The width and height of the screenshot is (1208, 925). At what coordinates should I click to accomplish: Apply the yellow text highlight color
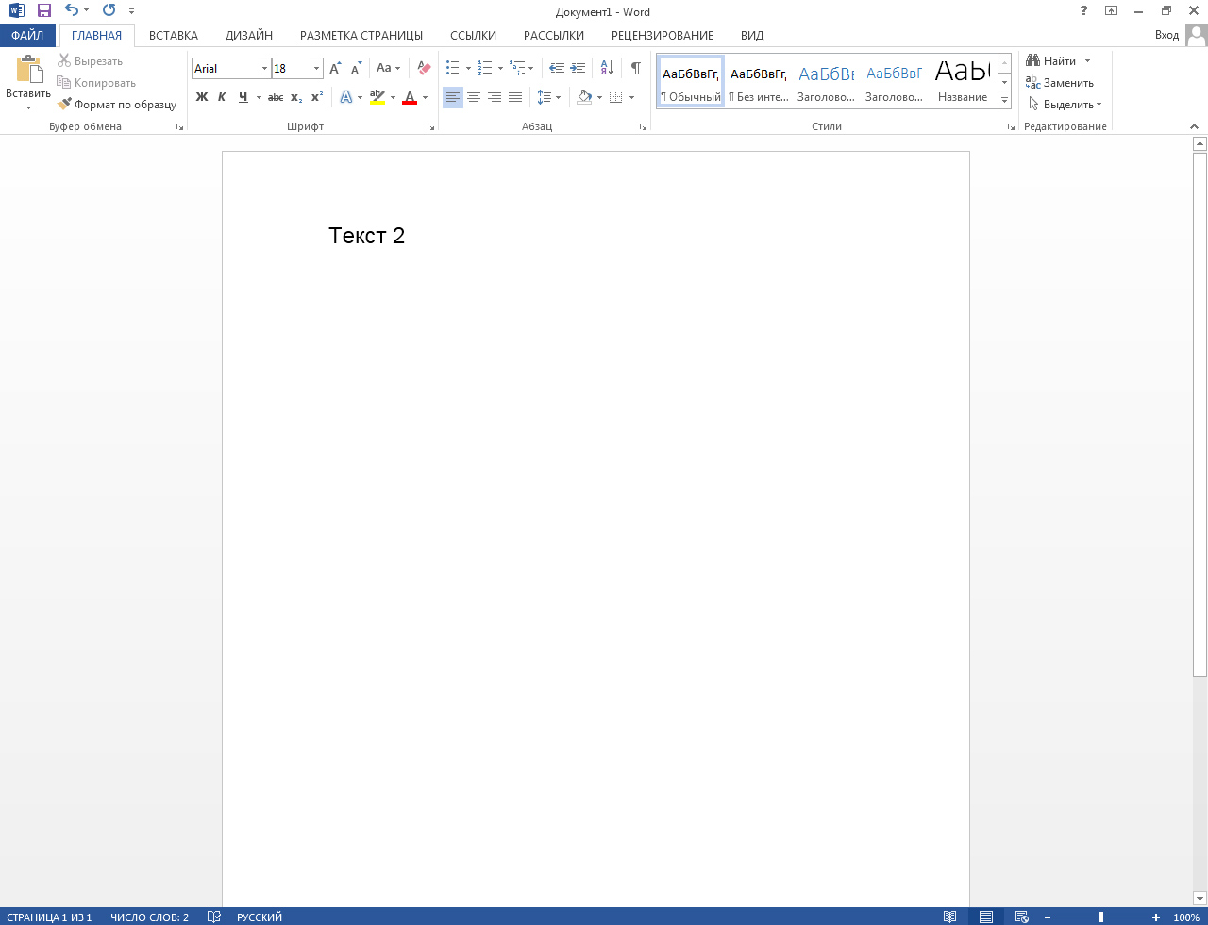377,97
